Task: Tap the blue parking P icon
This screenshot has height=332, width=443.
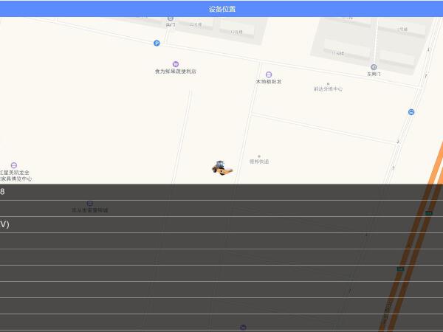Action: tap(157, 43)
